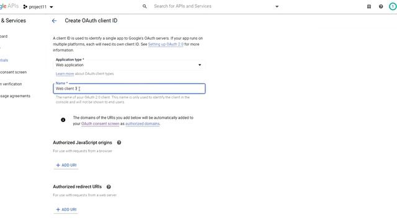Open the Domain verification sidebar item
The width and height of the screenshot is (397, 223).
tap(11, 84)
